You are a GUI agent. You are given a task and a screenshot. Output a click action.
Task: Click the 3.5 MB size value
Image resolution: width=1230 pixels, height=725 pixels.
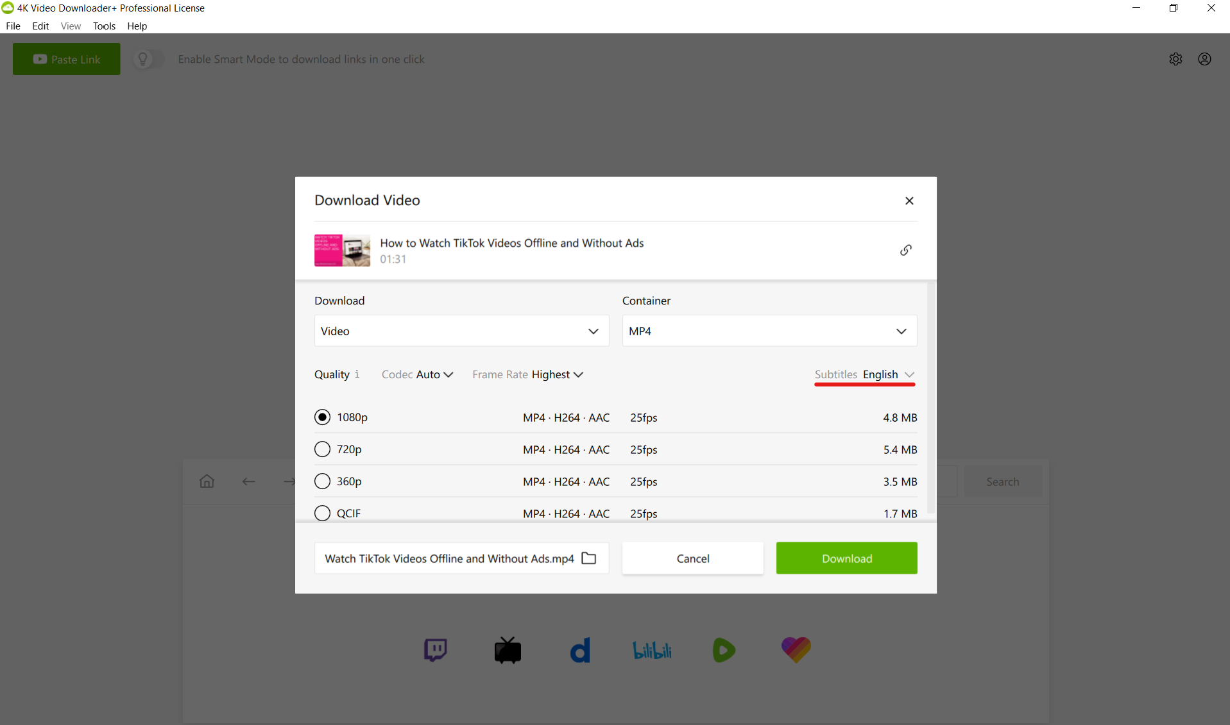click(900, 481)
